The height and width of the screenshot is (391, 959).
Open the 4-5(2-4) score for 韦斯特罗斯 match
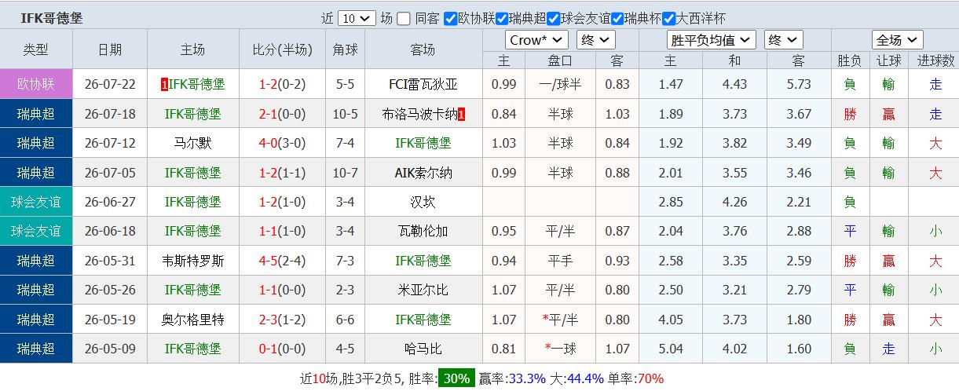282,261
